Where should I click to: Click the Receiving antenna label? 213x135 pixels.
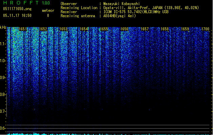pos(78,16)
